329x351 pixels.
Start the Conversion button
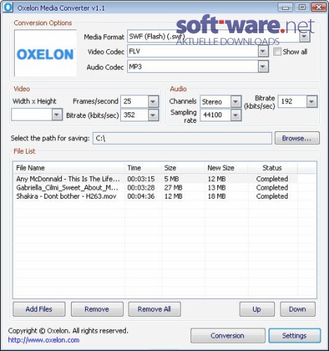click(x=228, y=336)
